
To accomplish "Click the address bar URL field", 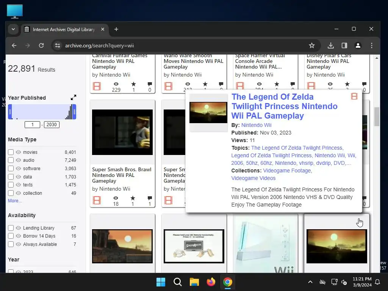I will click(183, 45).
